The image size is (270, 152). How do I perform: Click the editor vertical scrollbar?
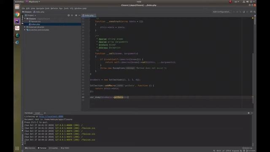pyautogui.click(x=253, y=79)
